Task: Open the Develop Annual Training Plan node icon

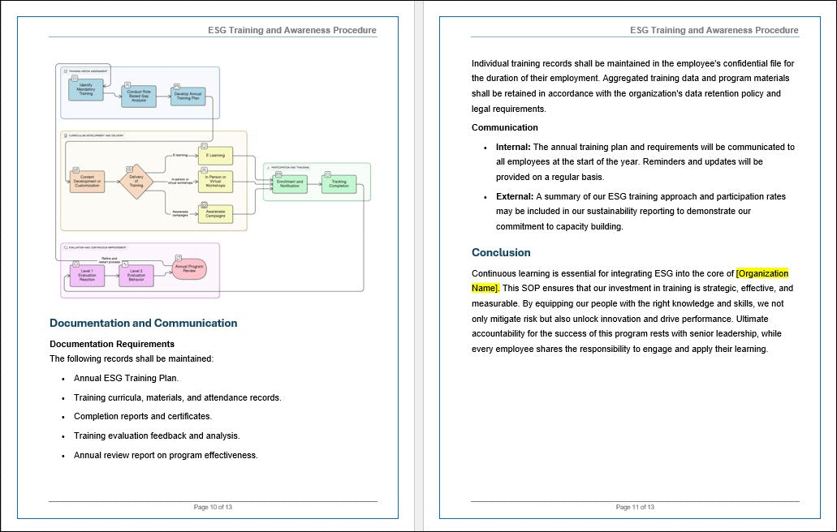Action: 177,84
